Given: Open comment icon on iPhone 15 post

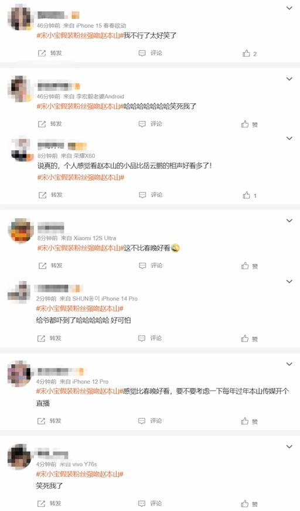Looking at the screenshot, I should pyautogui.click(x=142, y=53).
